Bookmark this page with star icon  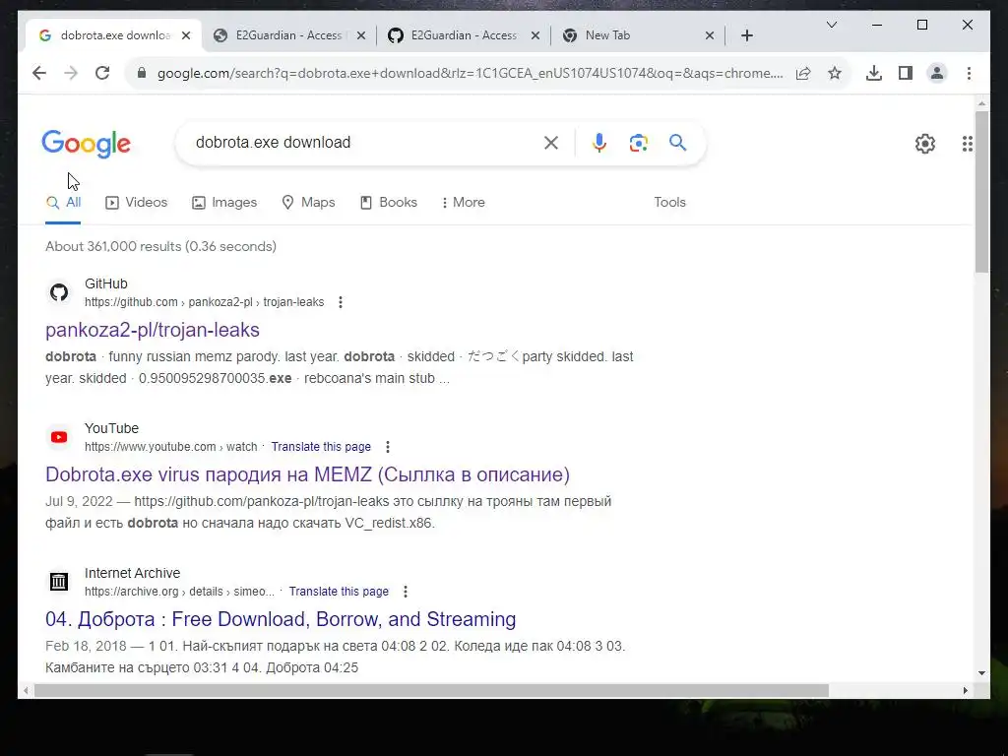tap(835, 73)
